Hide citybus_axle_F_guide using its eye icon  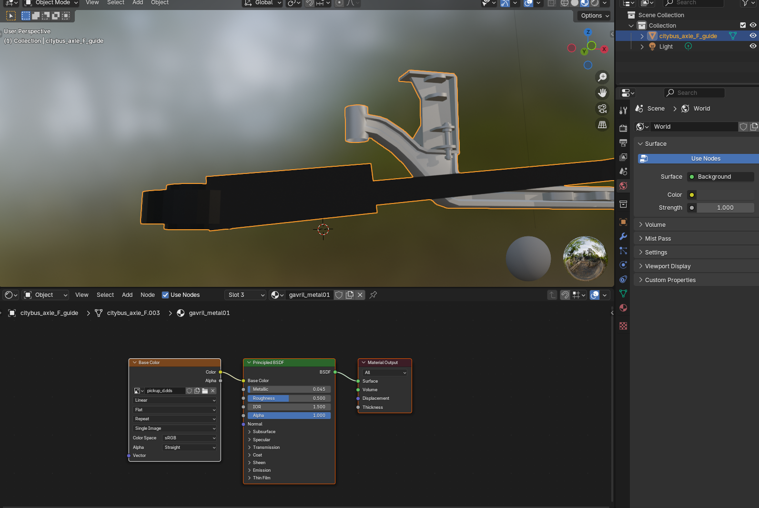click(x=753, y=36)
